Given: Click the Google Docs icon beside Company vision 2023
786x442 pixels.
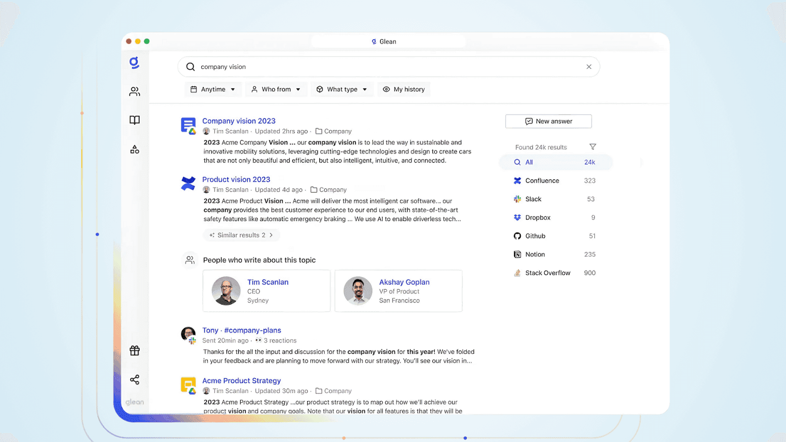Looking at the screenshot, I should click(x=188, y=126).
